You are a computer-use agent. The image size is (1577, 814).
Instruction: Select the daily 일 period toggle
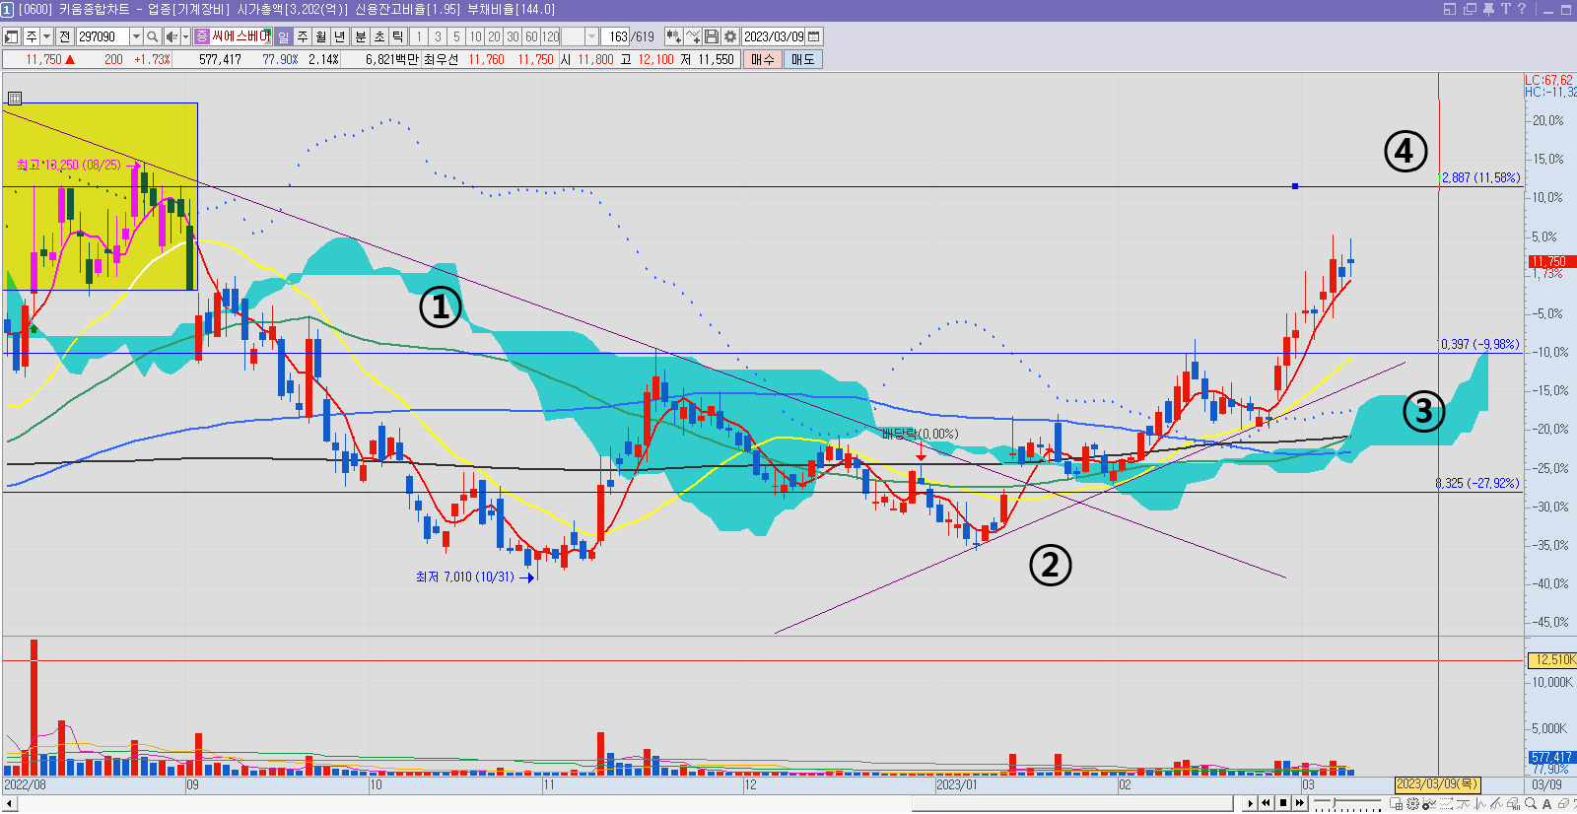[283, 36]
